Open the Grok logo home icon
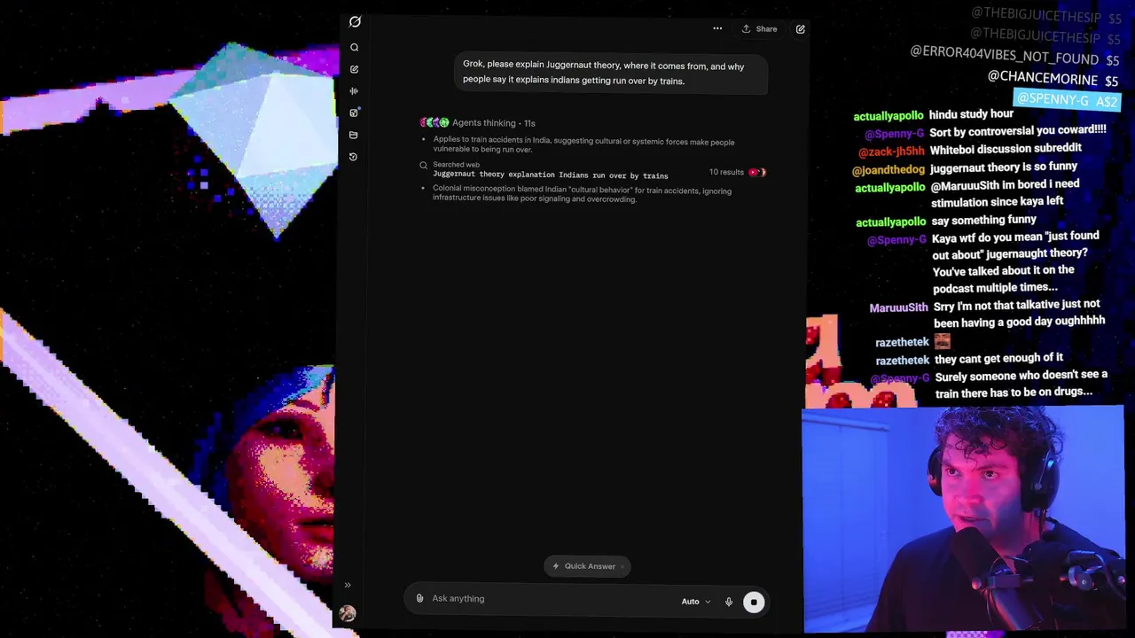Image resolution: width=1135 pixels, height=638 pixels. click(x=355, y=21)
